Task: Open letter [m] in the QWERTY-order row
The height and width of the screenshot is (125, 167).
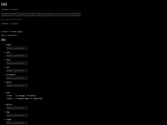Action: tap(79, 16)
